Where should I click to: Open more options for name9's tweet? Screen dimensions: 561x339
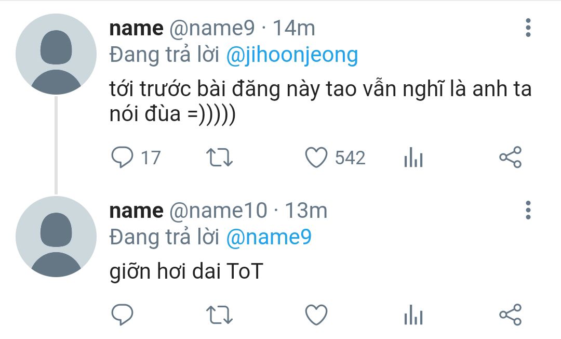click(x=528, y=28)
